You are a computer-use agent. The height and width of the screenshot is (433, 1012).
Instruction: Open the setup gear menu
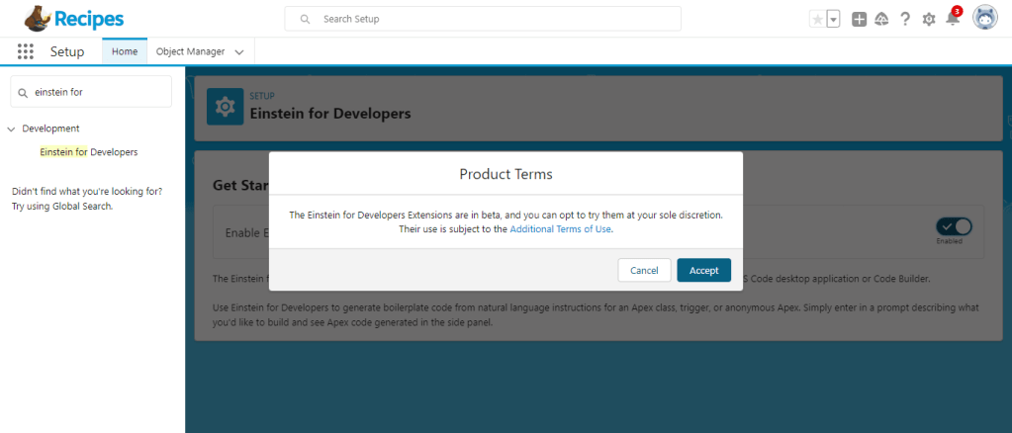point(929,19)
